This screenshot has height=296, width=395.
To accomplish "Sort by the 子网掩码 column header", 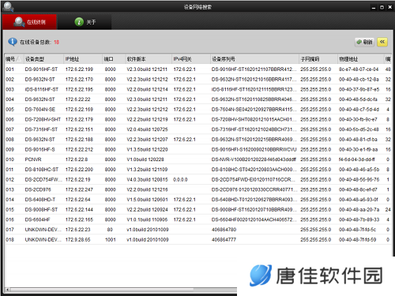I will click(318, 59).
